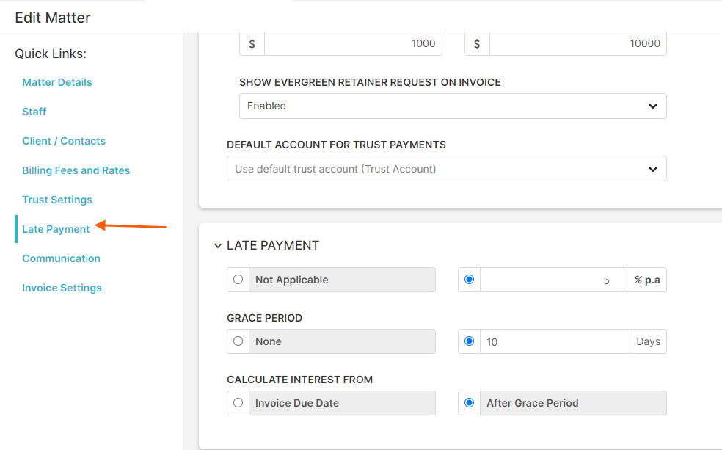Viewport: 722px width, 450px height.
Task: Navigate to Billing Fees and Rates
Action: click(76, 170)
